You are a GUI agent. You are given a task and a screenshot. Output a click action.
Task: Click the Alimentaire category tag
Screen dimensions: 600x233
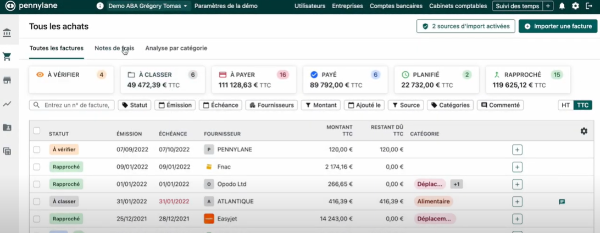tap(433, 201)
